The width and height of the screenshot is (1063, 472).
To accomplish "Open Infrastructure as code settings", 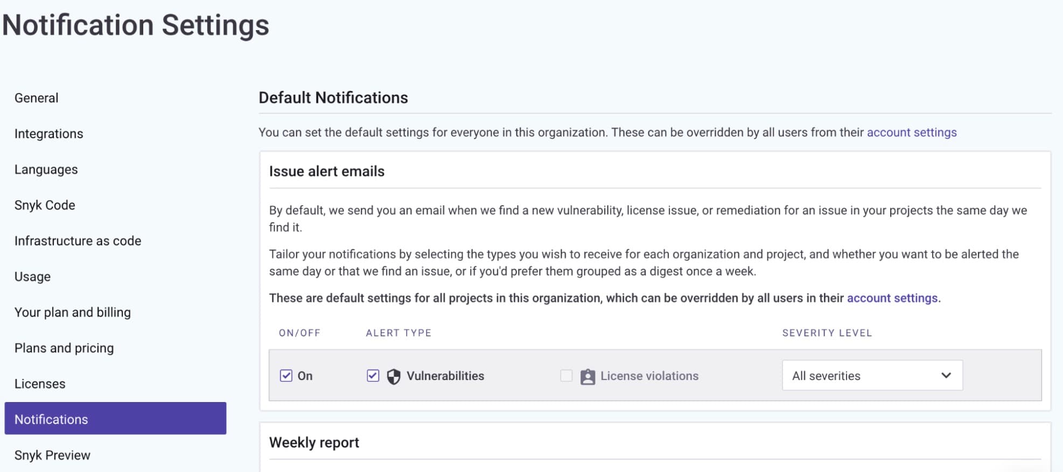I will click(x=78, y=241).
